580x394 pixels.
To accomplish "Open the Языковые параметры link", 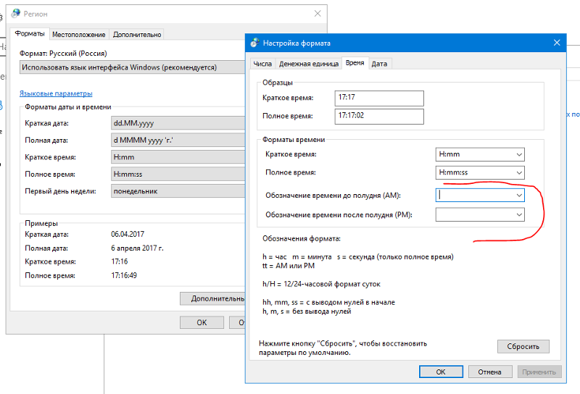I will [56, 93].
